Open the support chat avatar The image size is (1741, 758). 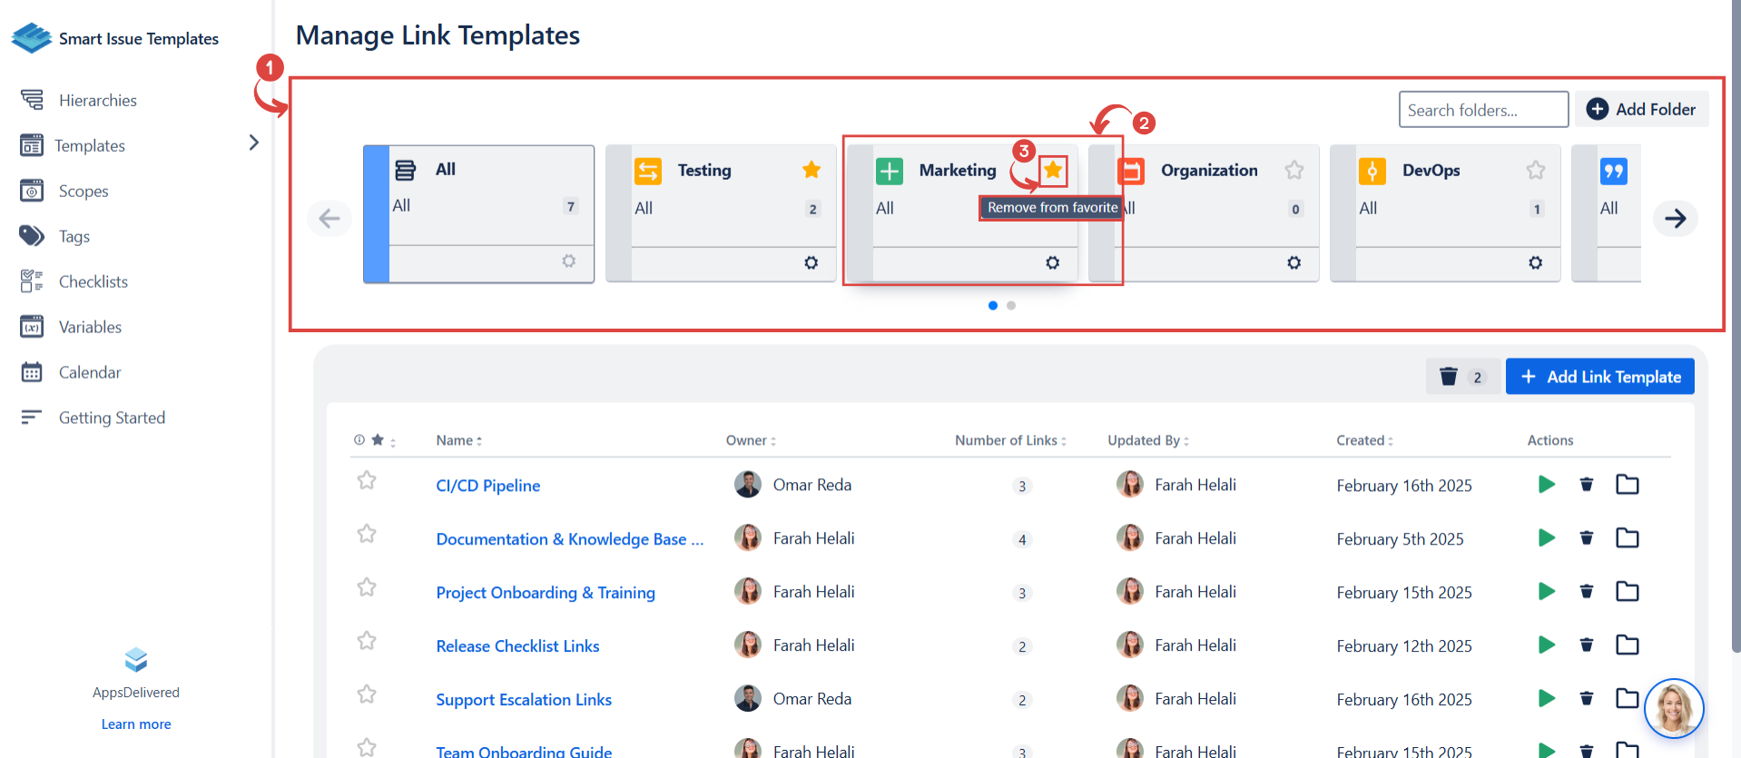coord(1673,708)
